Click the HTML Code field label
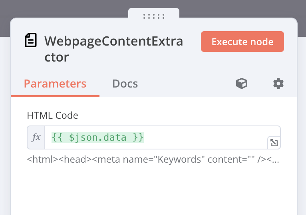This screenshot has height=215, width=306. pos(52,115)
